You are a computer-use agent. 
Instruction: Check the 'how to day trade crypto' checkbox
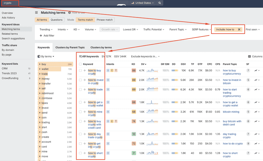[x=80, y=134]
